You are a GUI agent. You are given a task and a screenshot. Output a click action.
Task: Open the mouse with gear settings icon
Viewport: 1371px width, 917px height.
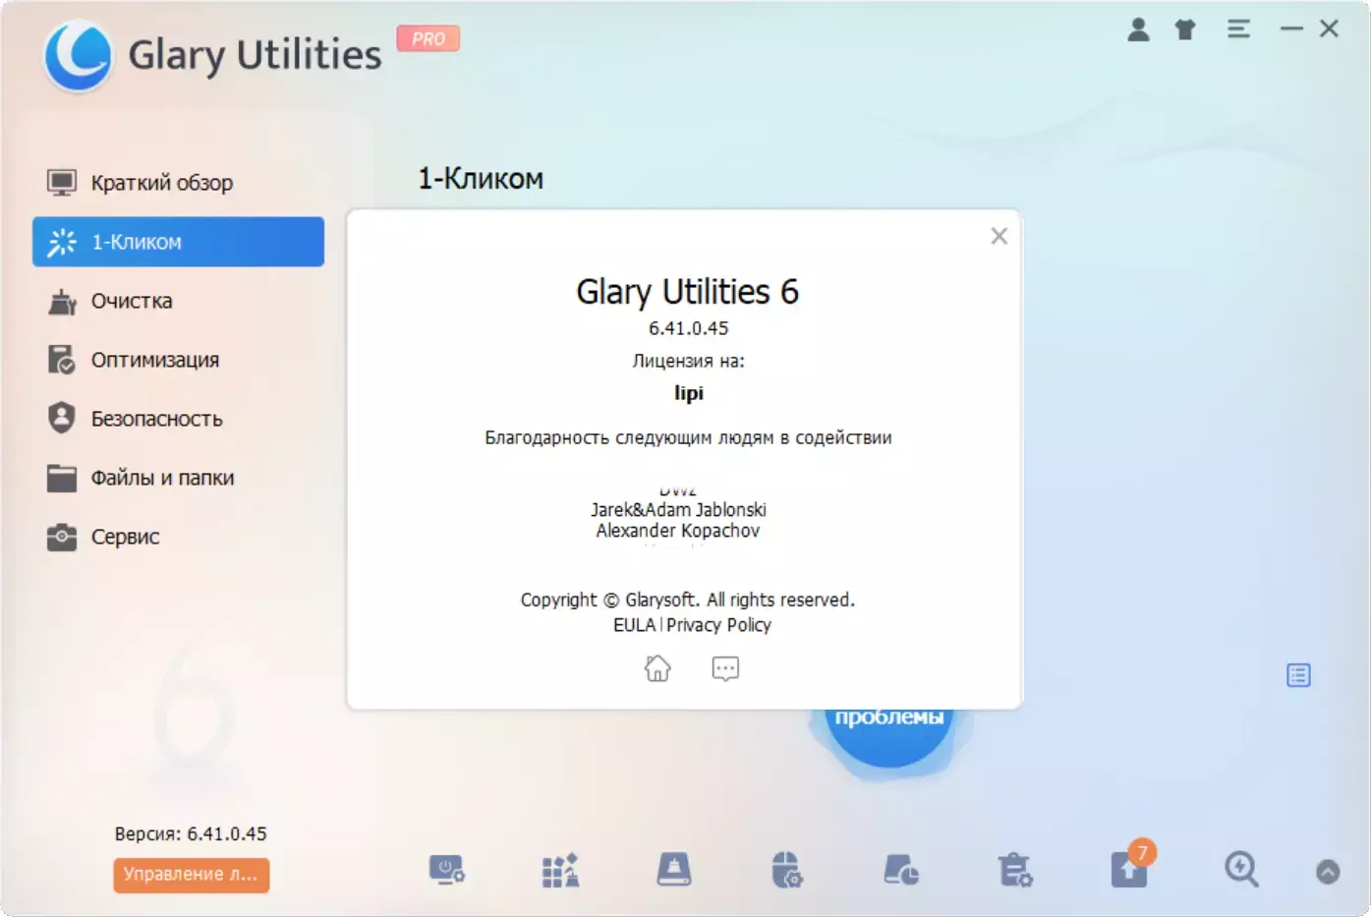[x=787, y=870]
